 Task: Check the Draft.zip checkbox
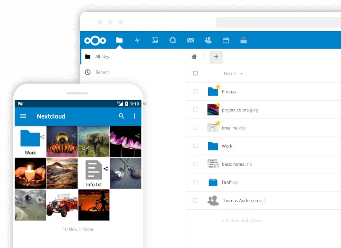coord(195,182)
